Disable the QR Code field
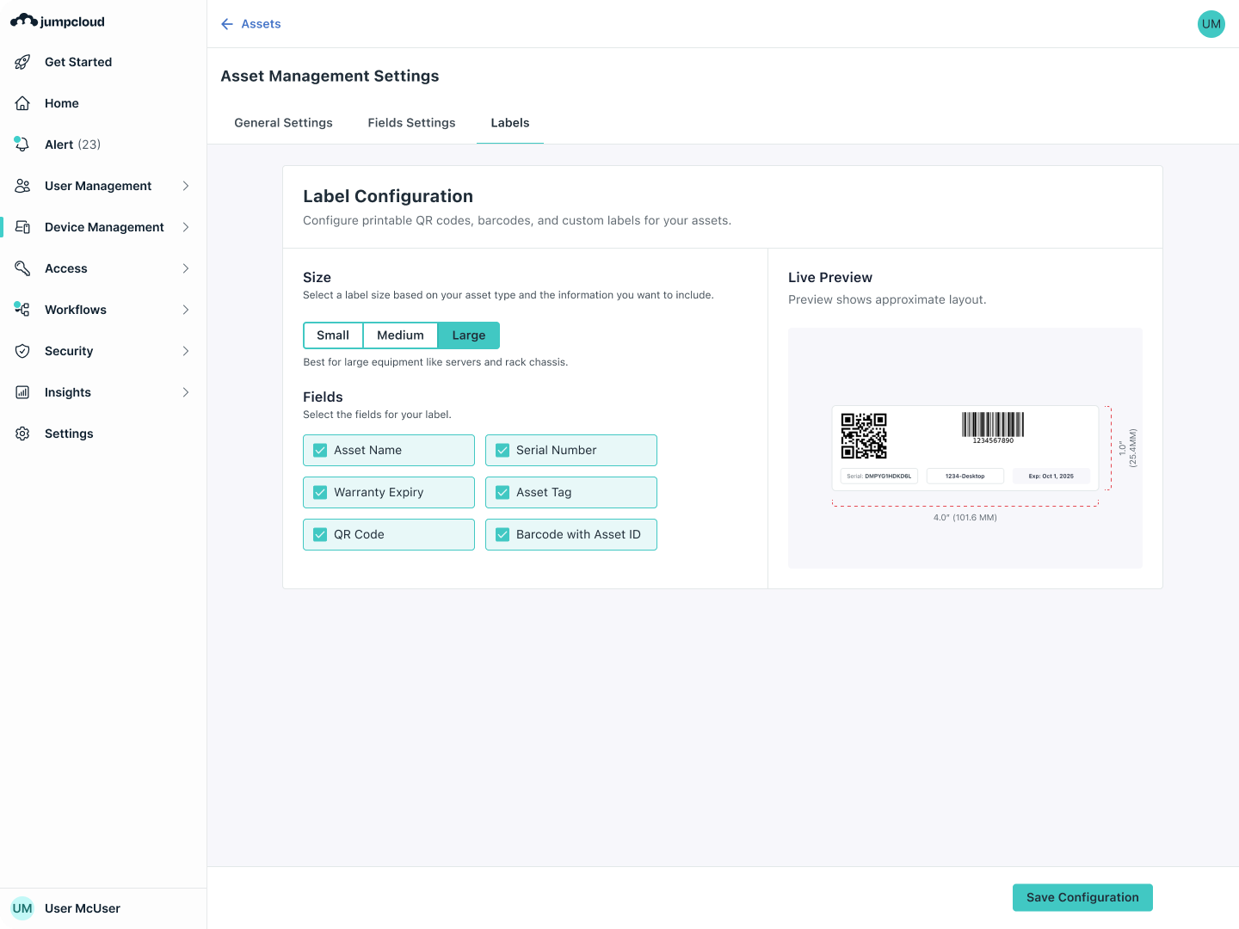Screen dimensions: 1239x929 319,534
